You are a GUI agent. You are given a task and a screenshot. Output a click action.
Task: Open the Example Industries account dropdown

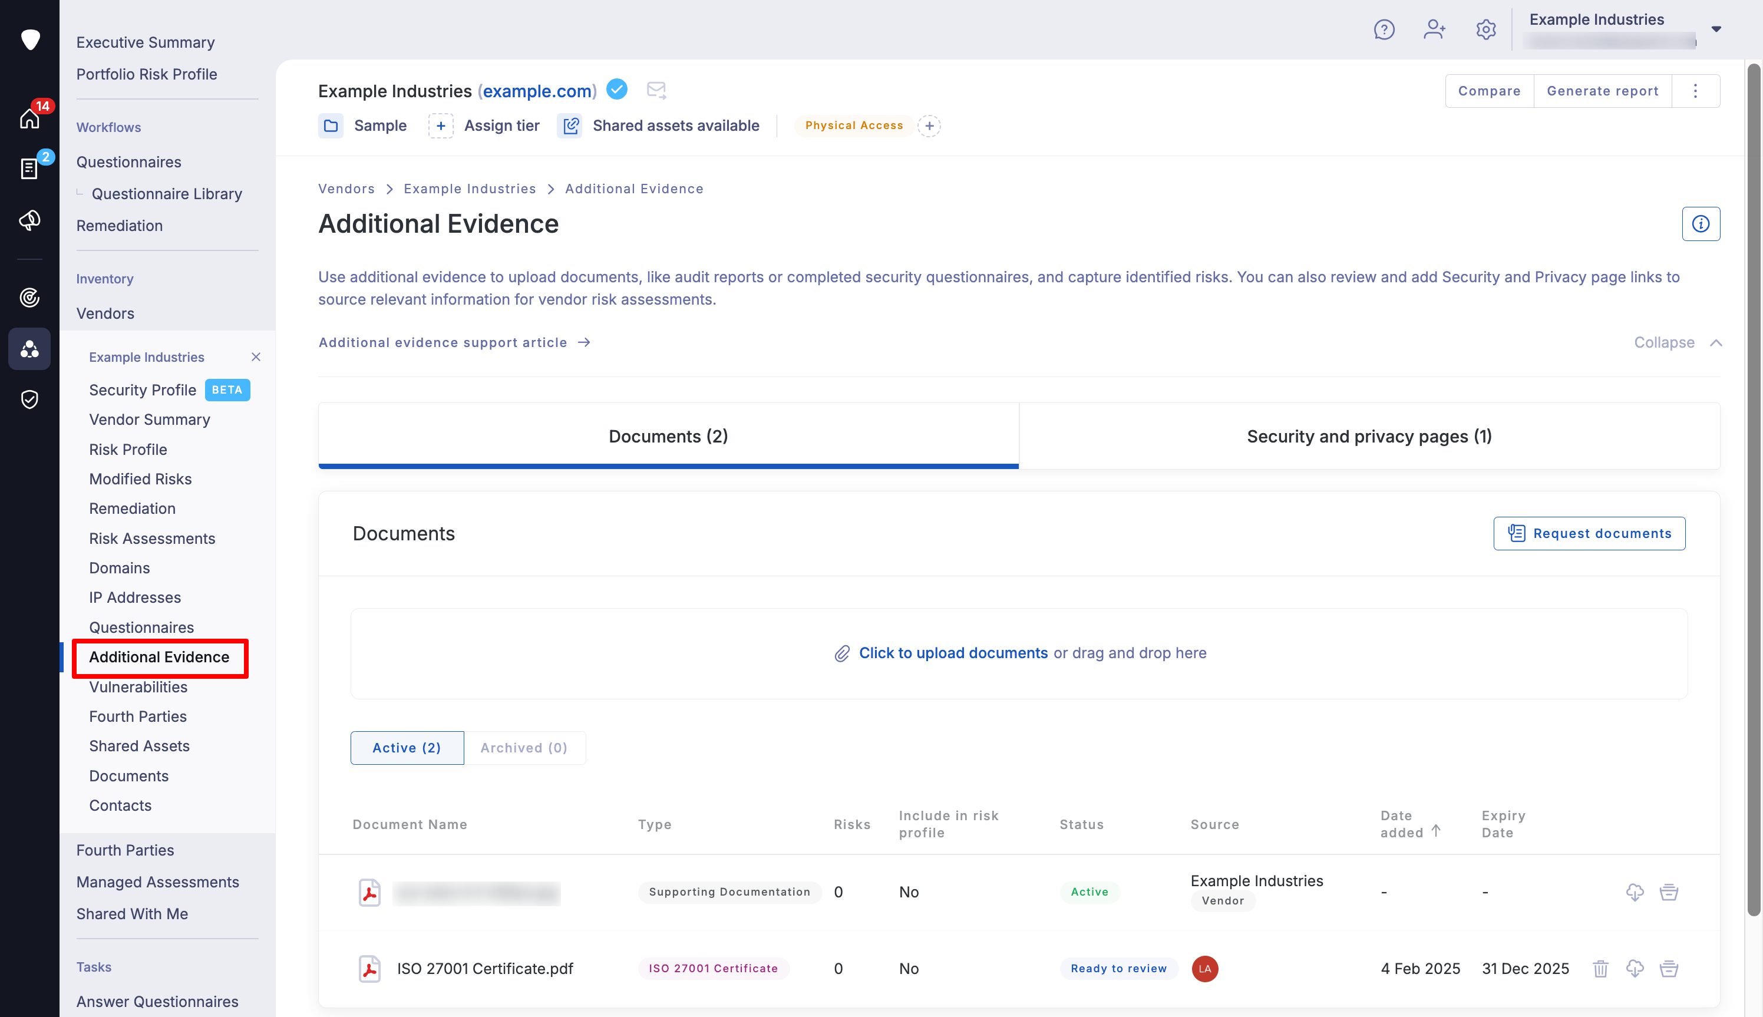pyautogui.click(x=1716, y=29)
